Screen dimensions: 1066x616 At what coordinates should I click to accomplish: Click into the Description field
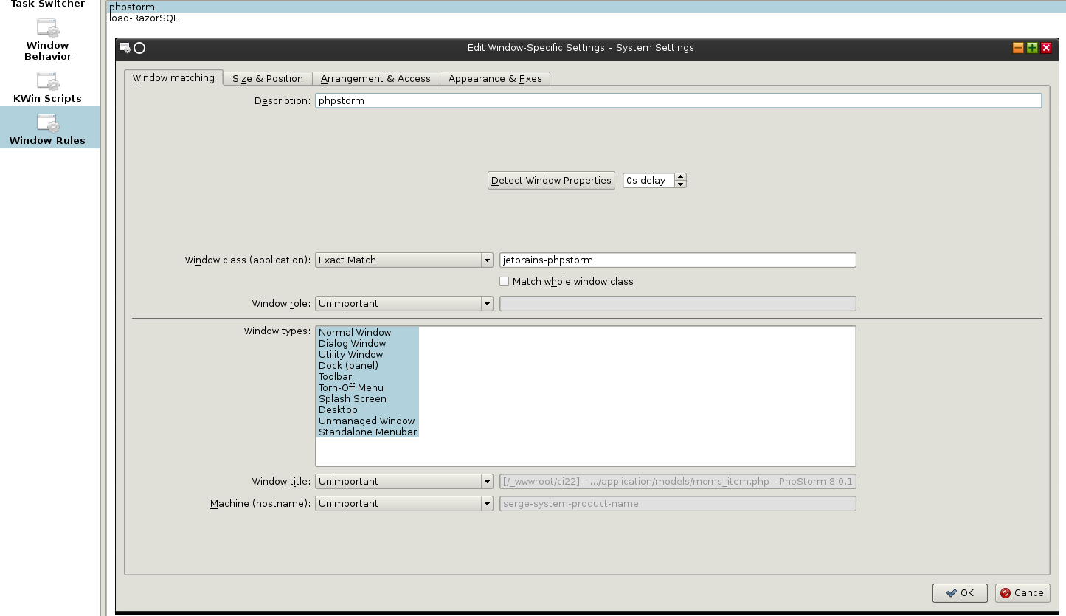tap(678, 100)
